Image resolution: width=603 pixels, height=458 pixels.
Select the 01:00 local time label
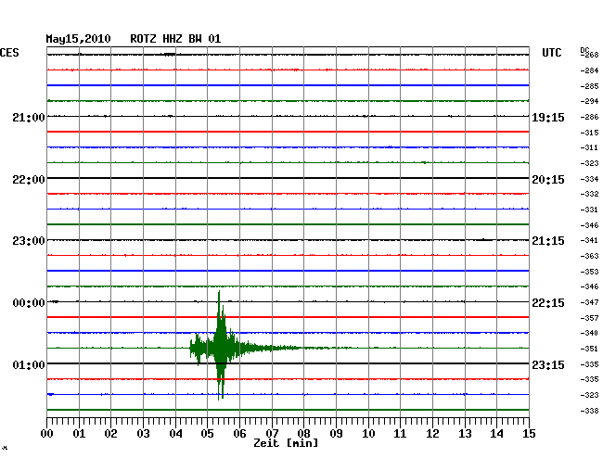[x=29, y=364]
